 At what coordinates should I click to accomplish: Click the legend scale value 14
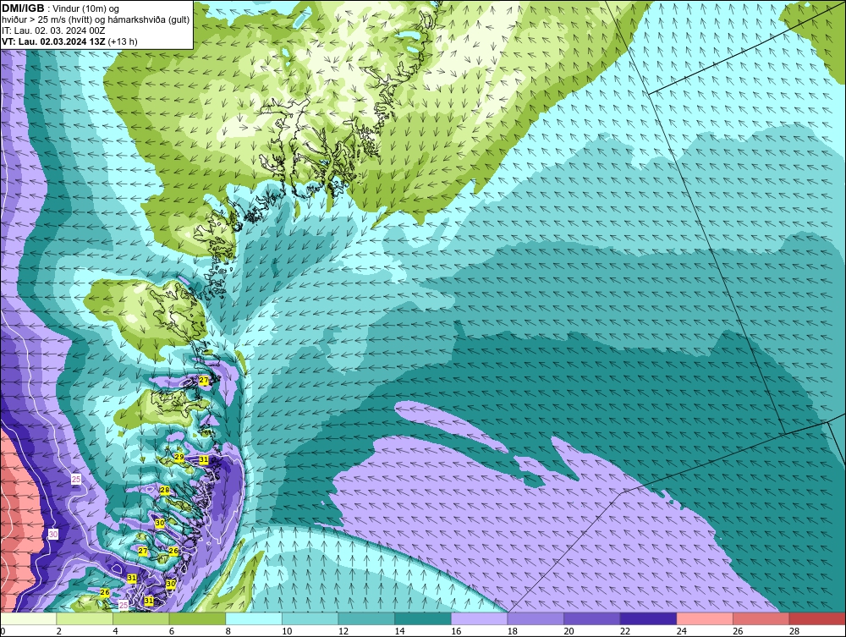tap(400, 631)
